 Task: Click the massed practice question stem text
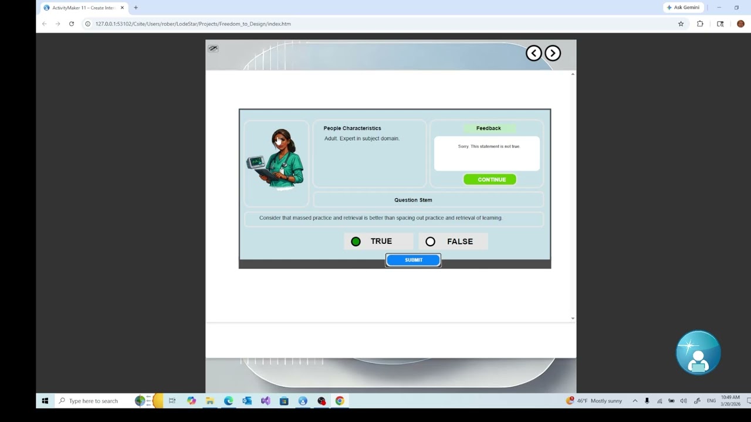tap(381, 218)
